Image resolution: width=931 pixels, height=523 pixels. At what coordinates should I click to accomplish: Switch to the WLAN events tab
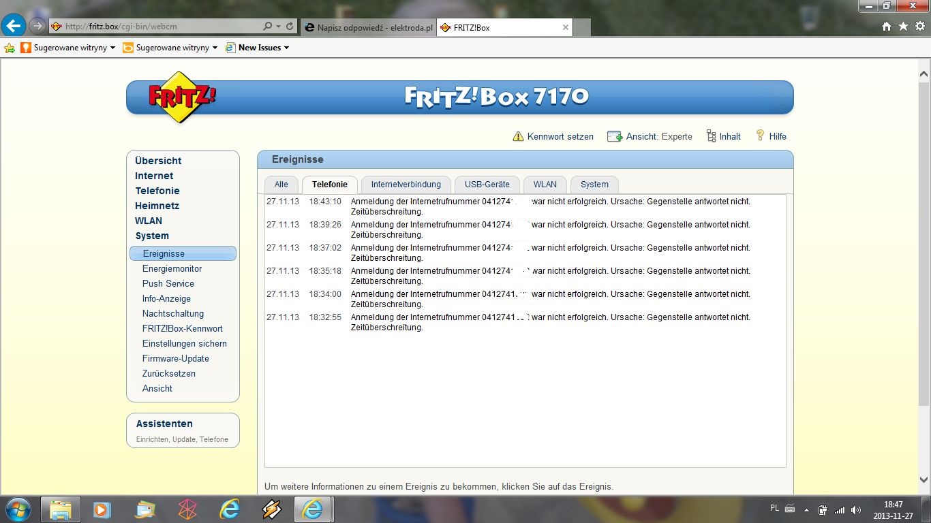tap(545, 185)
